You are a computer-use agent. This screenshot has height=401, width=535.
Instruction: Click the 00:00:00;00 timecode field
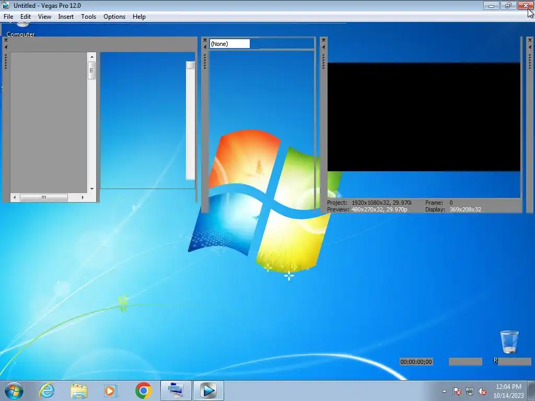(416, 362)
